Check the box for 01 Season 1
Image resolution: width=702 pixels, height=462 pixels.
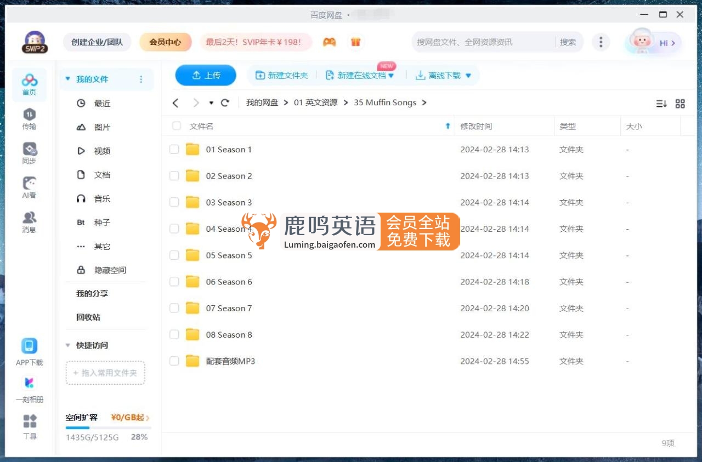pyautogui.click(x=174, y=150)
